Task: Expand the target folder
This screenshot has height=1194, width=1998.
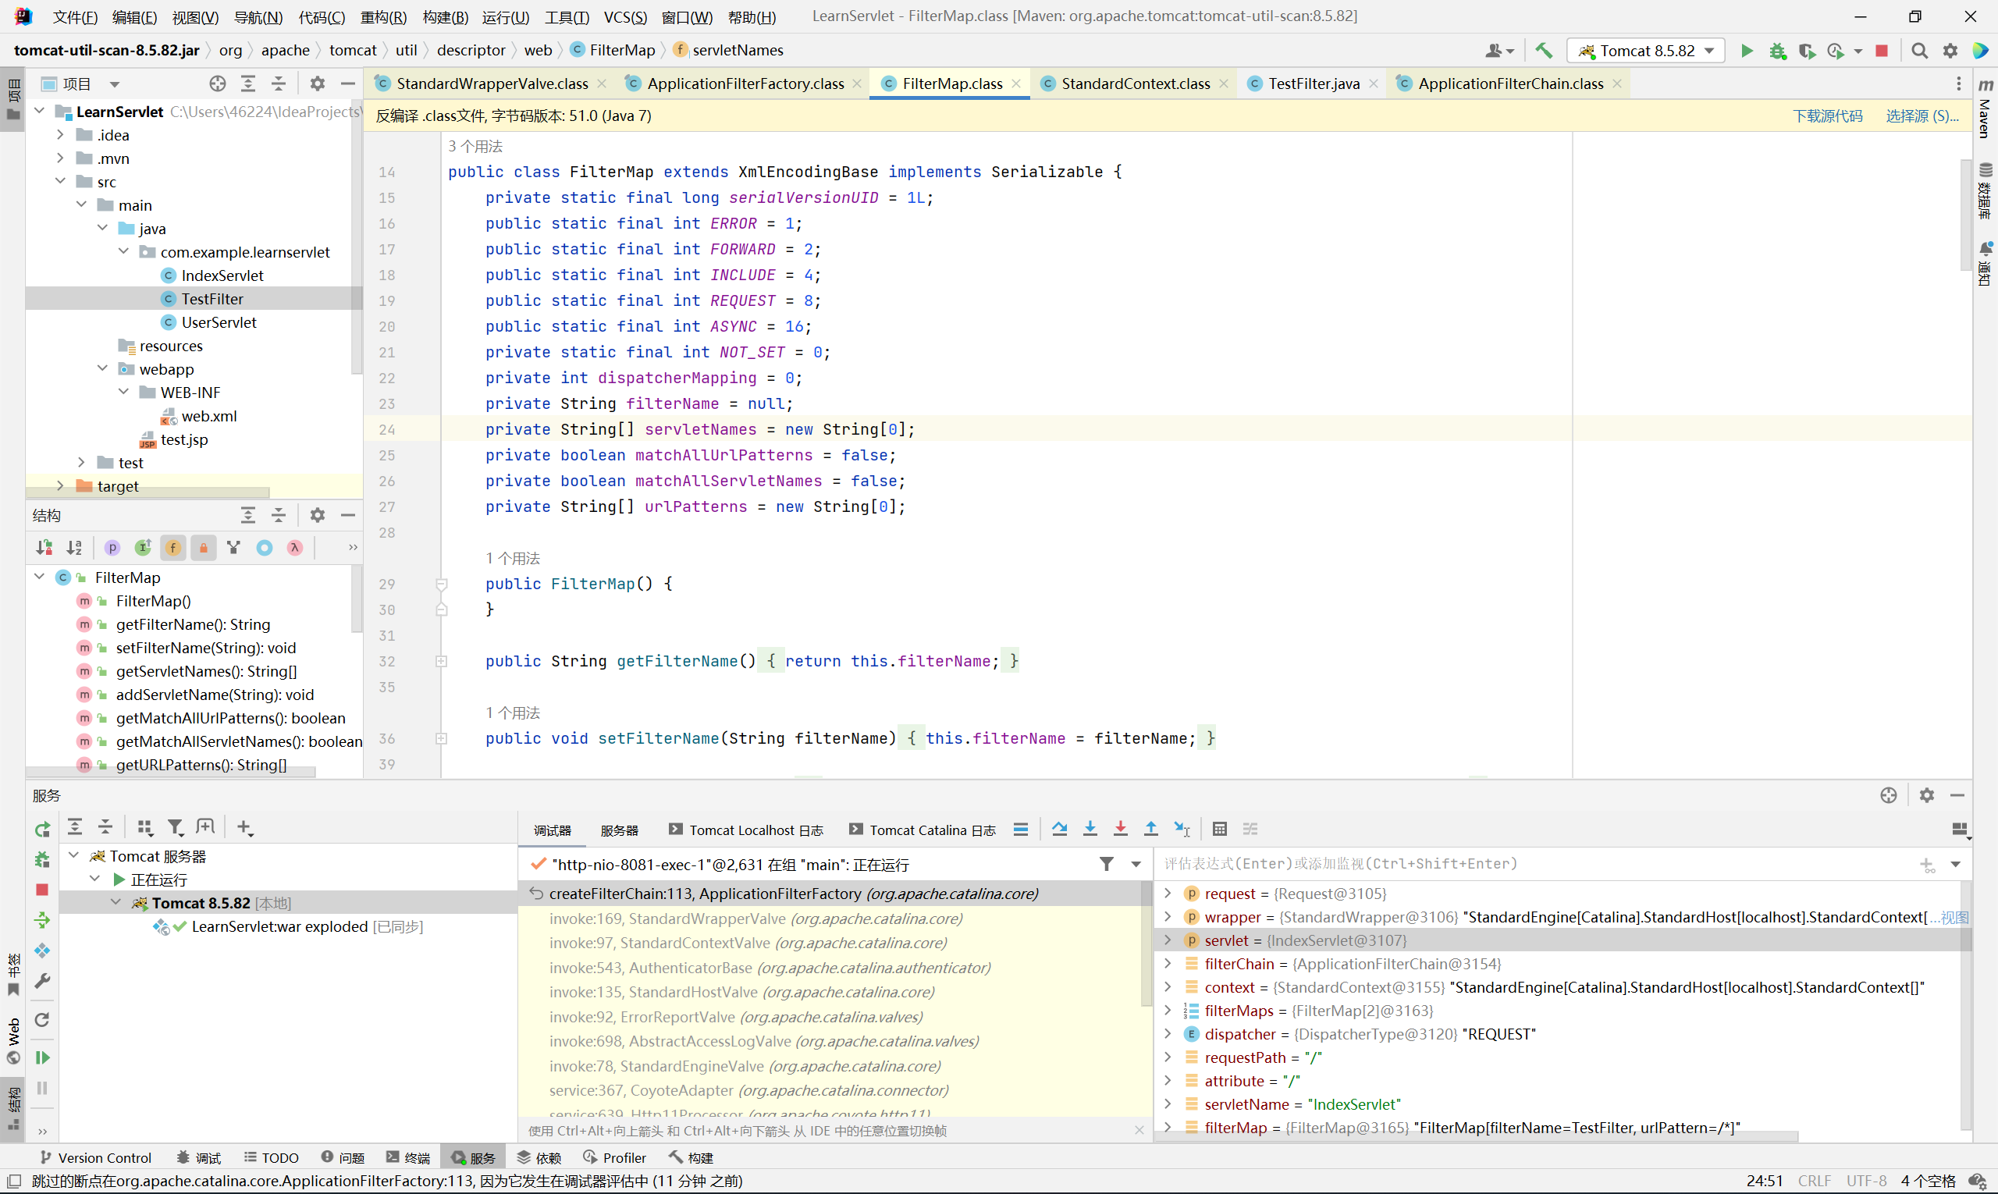Action: click(x=60, y=486)
